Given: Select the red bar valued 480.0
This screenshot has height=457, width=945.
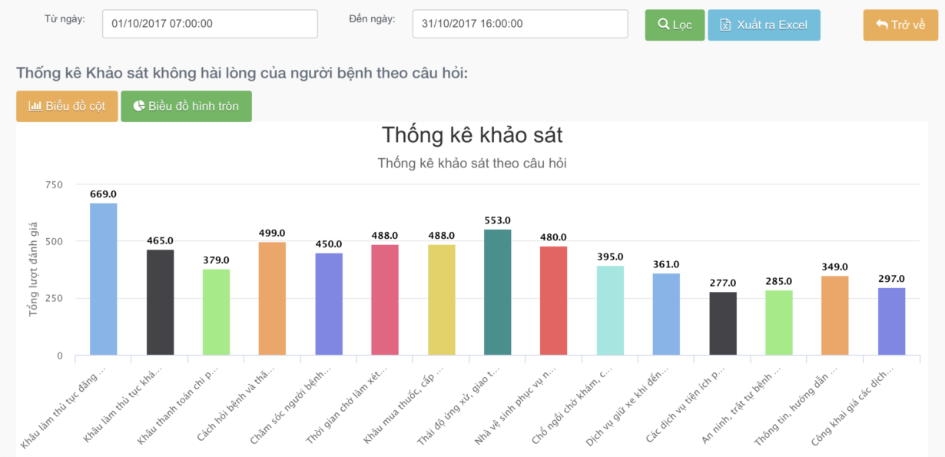Looking at the screenshot, I should click(554, 301).
